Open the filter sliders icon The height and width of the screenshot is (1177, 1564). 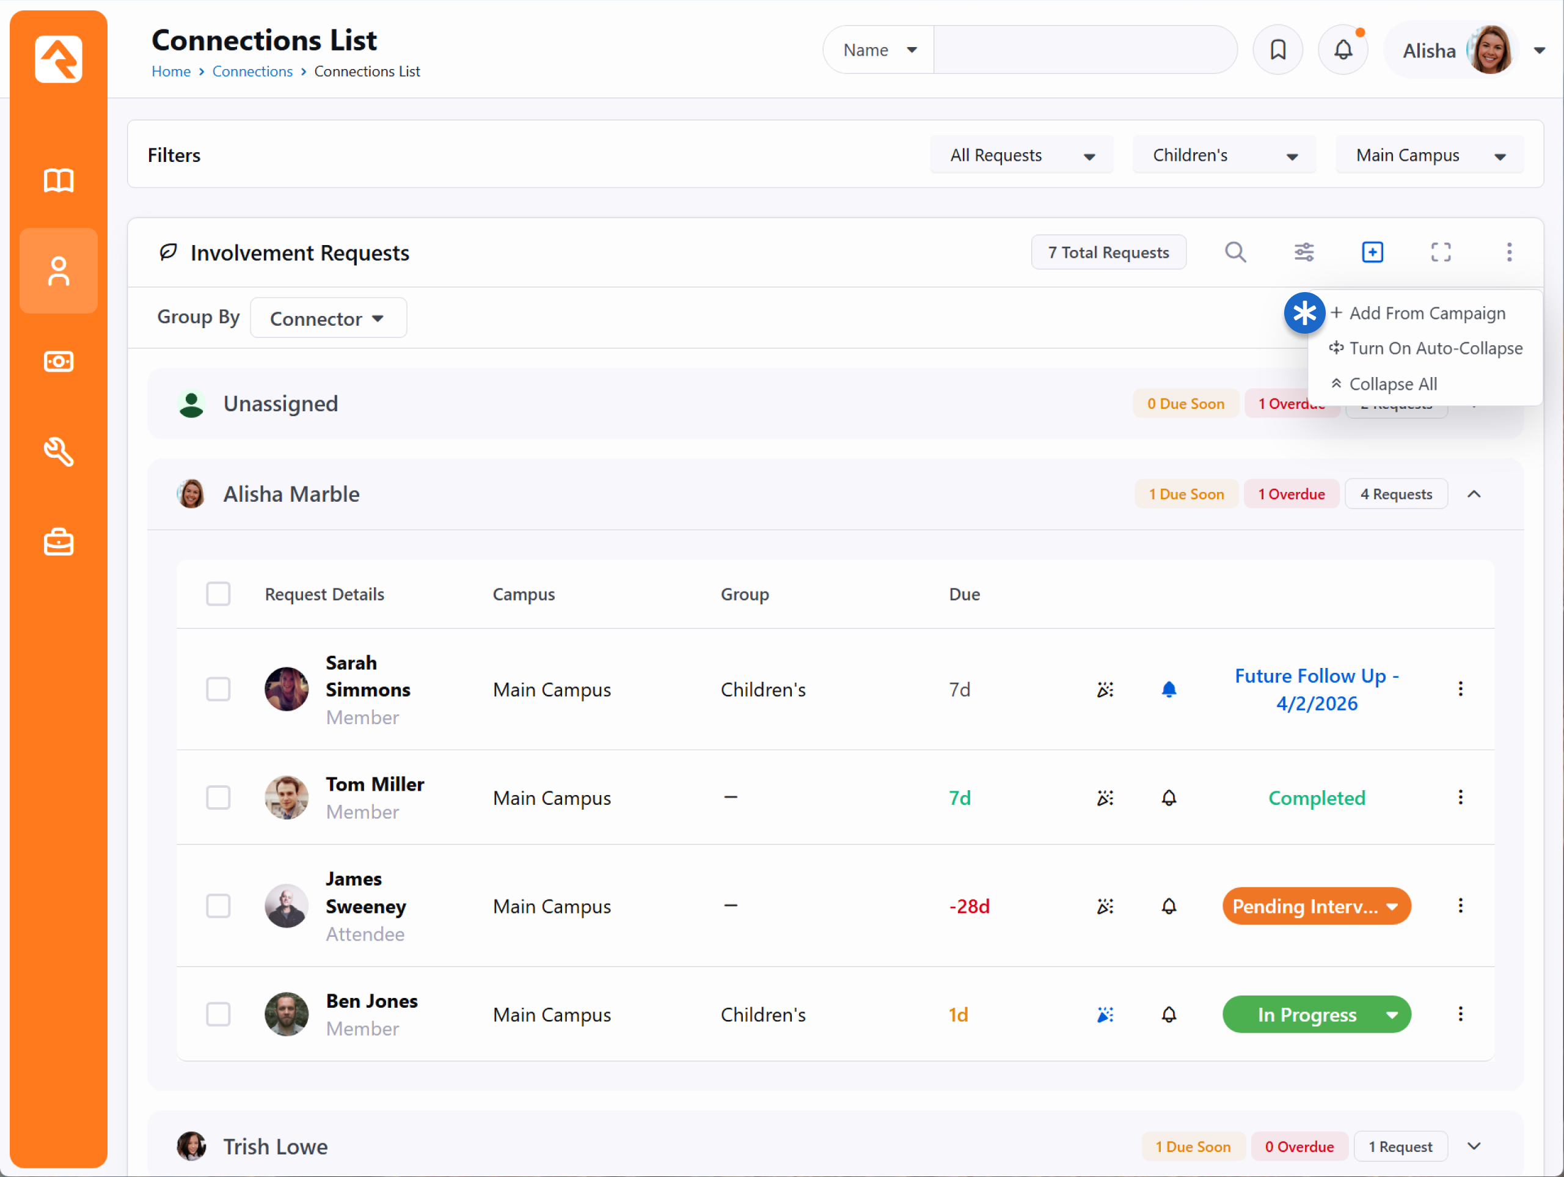(x=1303, y=252)
